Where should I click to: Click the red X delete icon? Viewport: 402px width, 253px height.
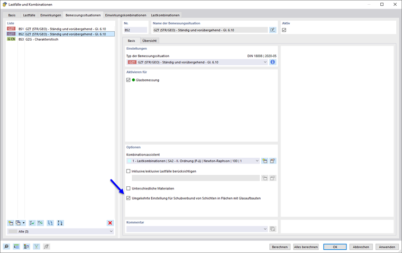point(110,223)
